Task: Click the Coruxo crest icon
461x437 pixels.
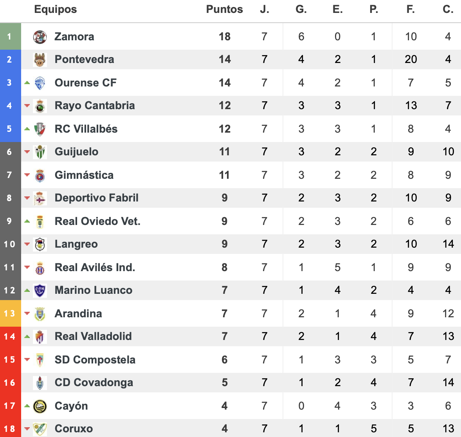Action: [x=40, y=429]
